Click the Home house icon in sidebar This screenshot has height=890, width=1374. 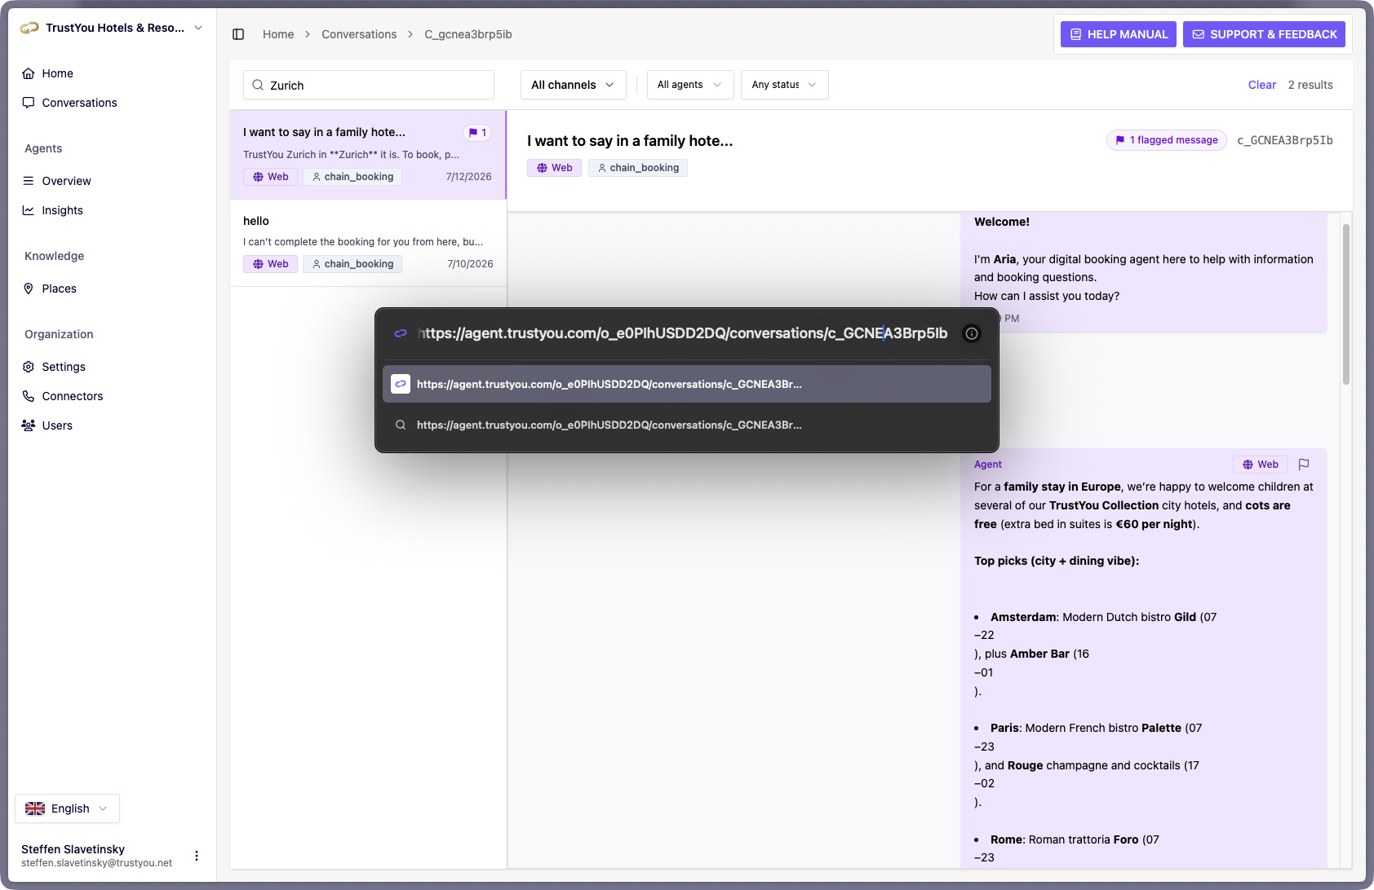[29, 73]
